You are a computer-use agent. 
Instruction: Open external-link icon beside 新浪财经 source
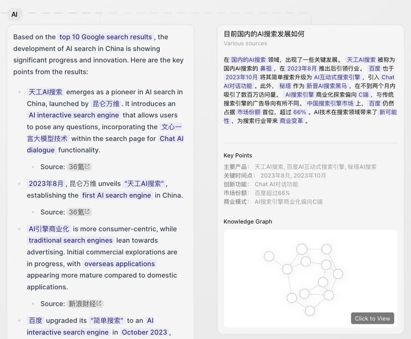tap(99, 304)
